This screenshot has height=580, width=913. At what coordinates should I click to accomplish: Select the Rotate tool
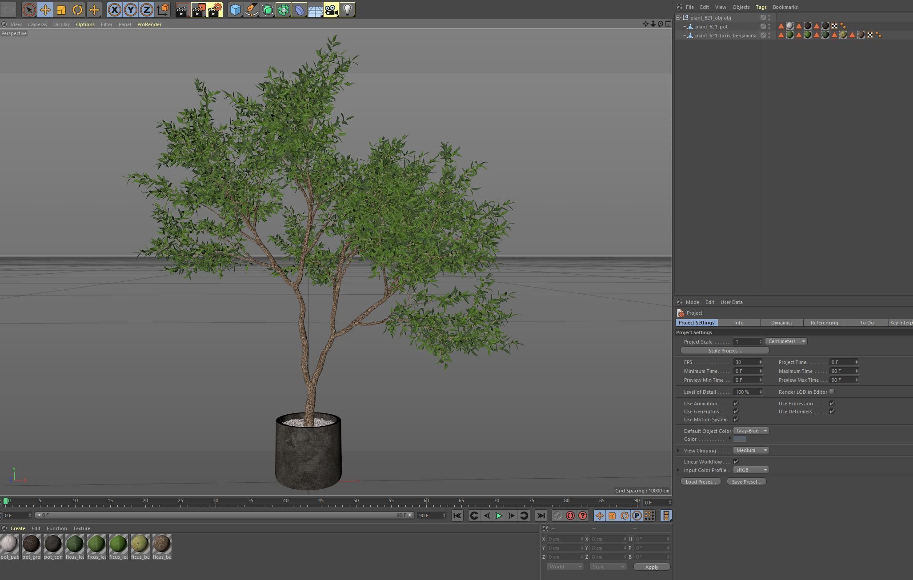(x=77, y=10)
